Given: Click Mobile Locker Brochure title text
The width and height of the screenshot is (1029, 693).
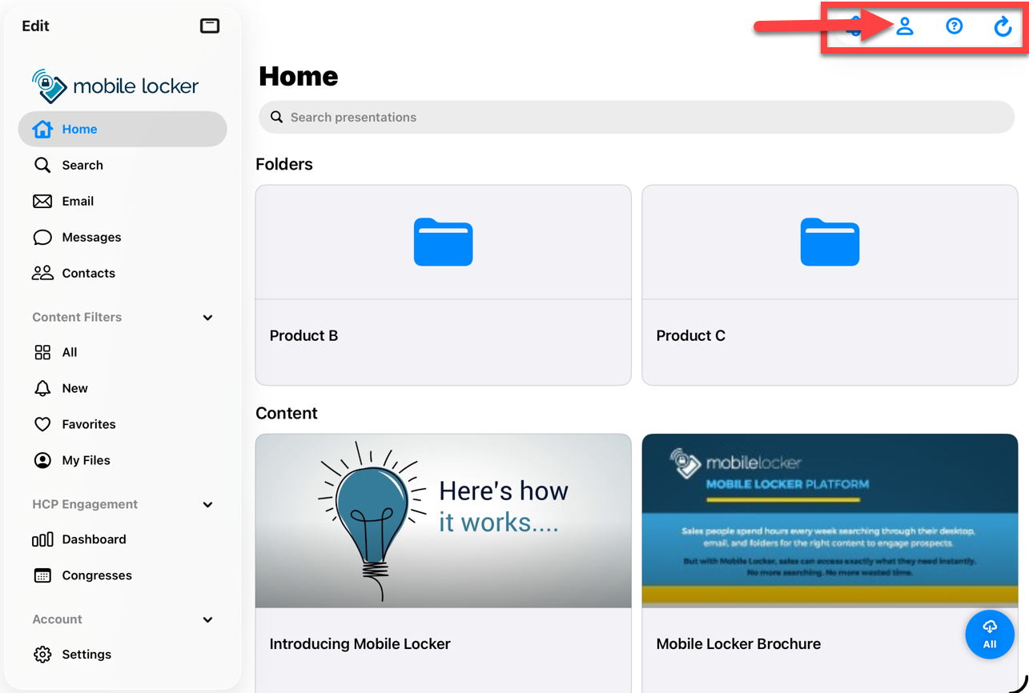Looking at the screenshot, I should 738,644.
